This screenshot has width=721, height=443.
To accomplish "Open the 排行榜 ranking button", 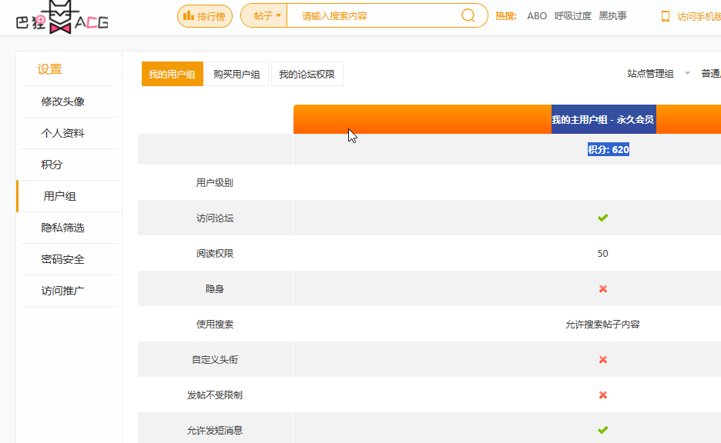I will [x=205, y=16].
